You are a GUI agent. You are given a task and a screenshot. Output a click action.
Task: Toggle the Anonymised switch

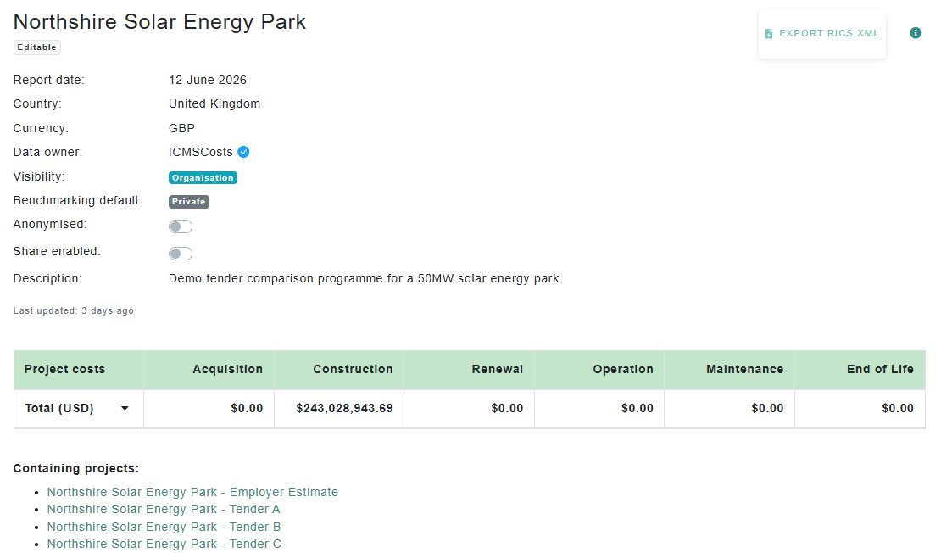181,226
